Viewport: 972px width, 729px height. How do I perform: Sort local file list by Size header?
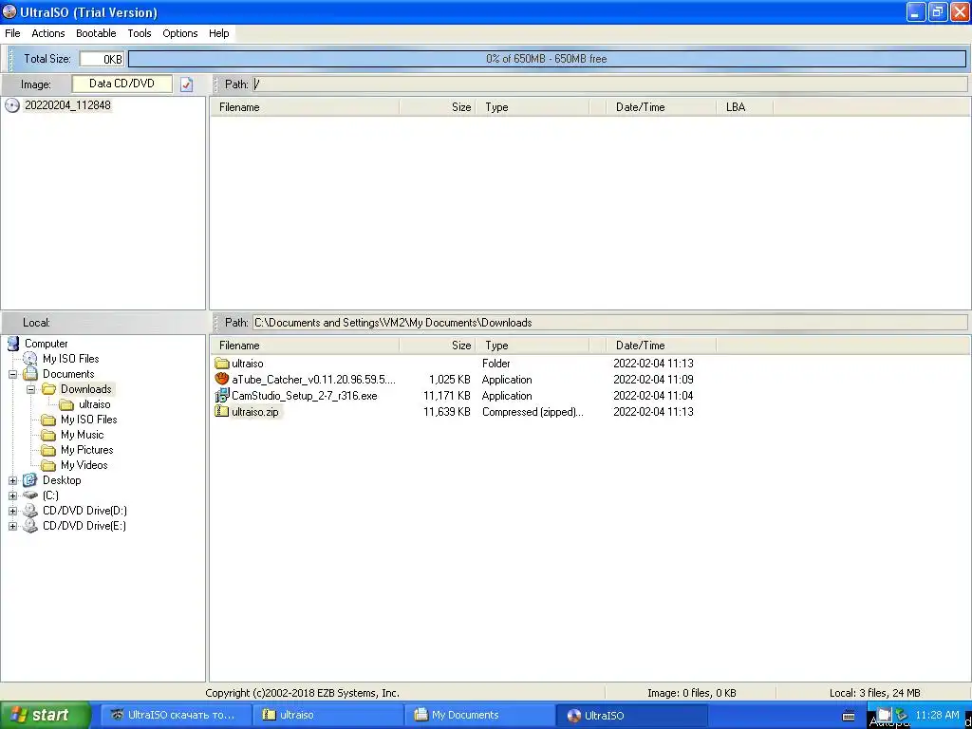click(x=438, y=346)
